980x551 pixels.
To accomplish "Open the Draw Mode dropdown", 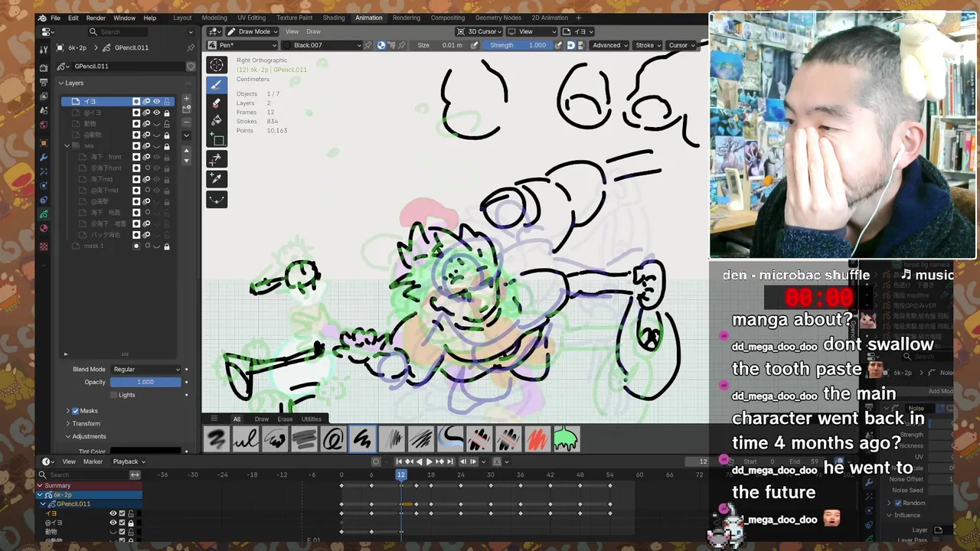I will pyautogui.click(x=250, y=31).
